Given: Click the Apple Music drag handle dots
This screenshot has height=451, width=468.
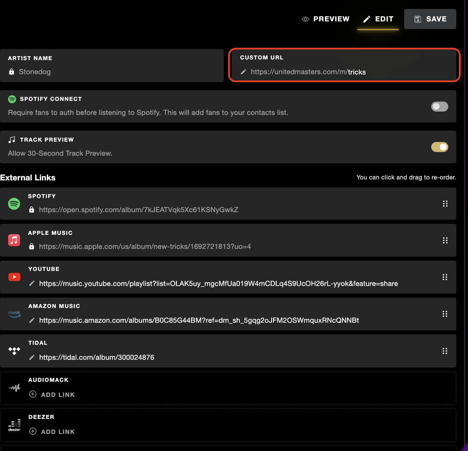Looking at the screenshot, I should pyautogui.click(x=445, y=241).
